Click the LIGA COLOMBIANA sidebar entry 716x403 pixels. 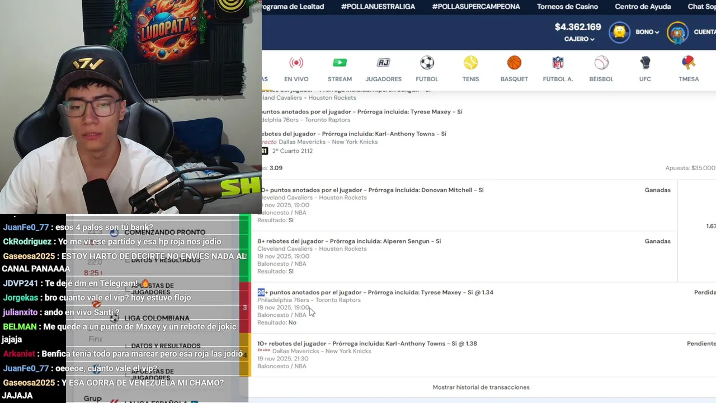(x=157, y=318)
